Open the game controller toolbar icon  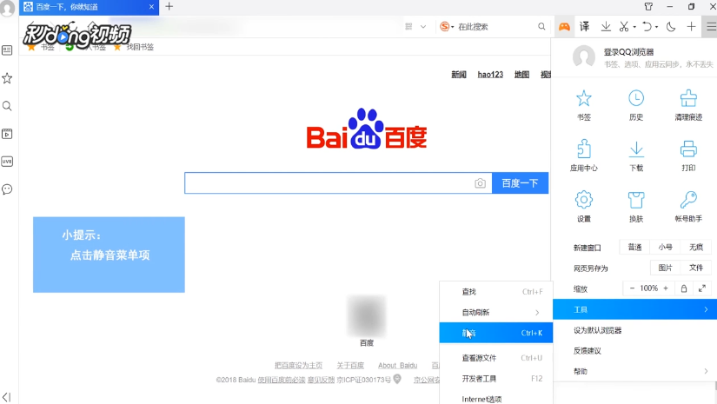point(564,27)
